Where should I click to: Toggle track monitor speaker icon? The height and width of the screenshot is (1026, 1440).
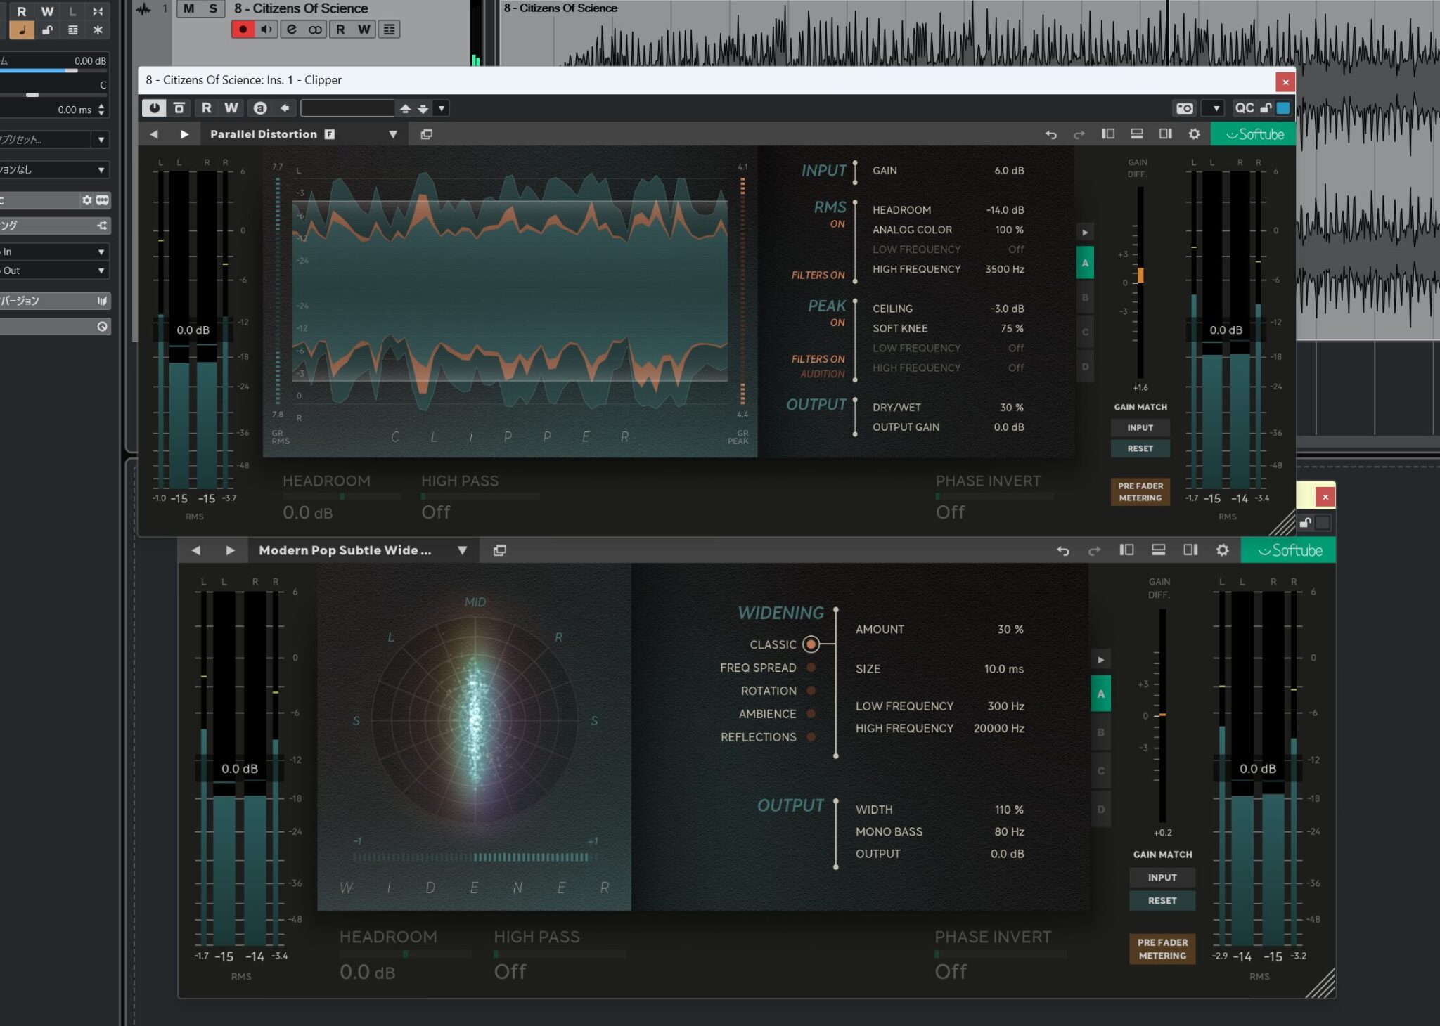pos(266,30)
